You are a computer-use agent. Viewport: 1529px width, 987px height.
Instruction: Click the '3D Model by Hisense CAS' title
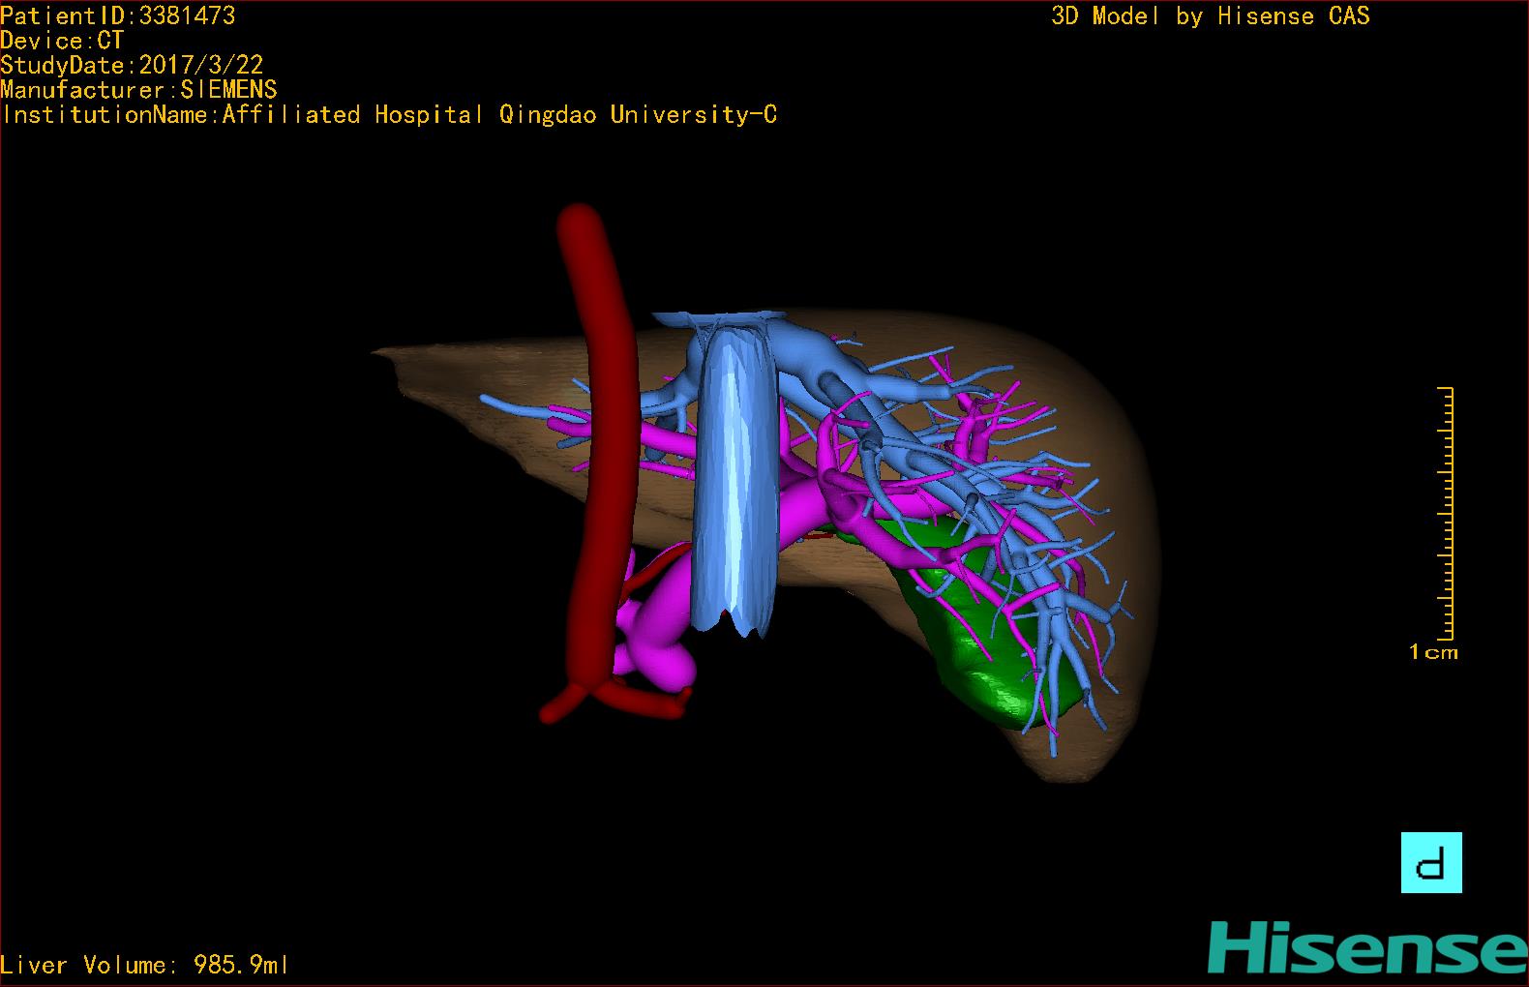[1210, 15]
